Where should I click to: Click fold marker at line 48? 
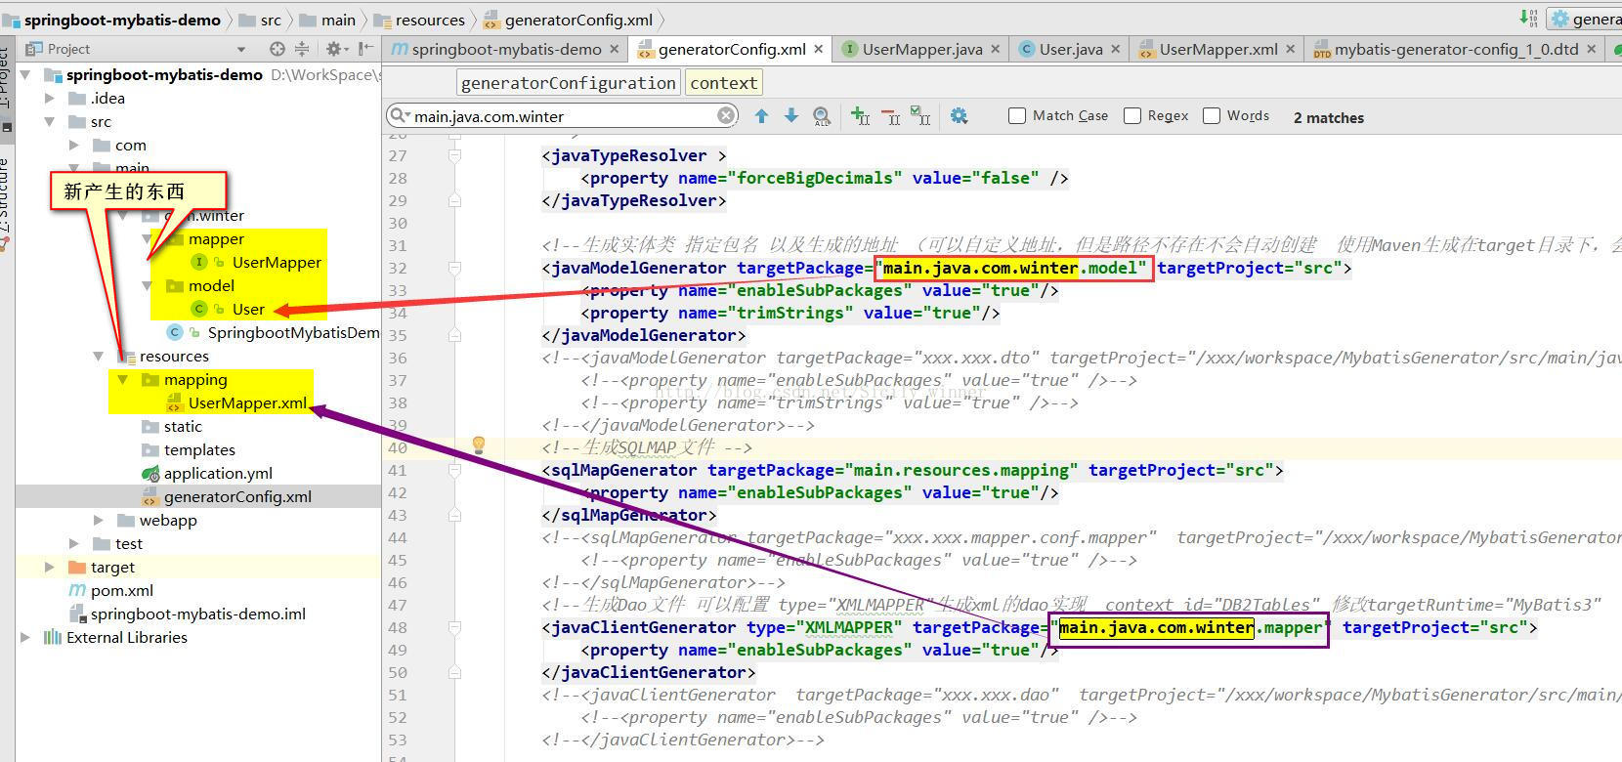point(454,627)
